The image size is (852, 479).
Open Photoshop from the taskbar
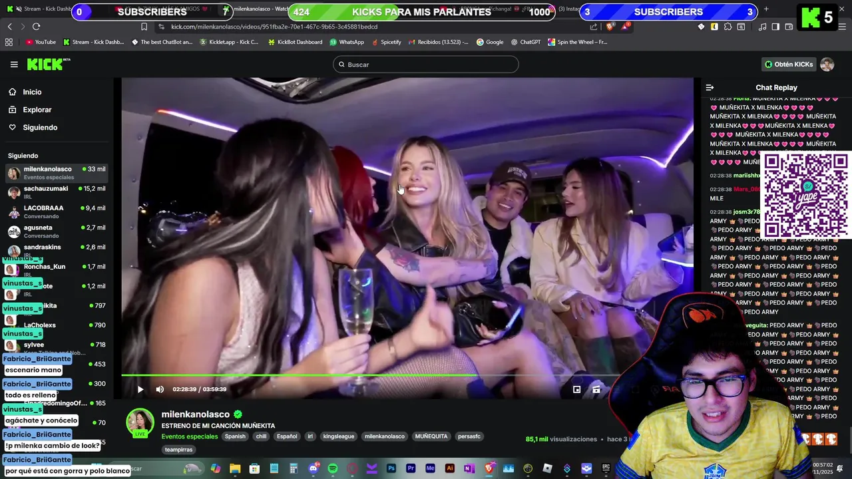[391, 469]
